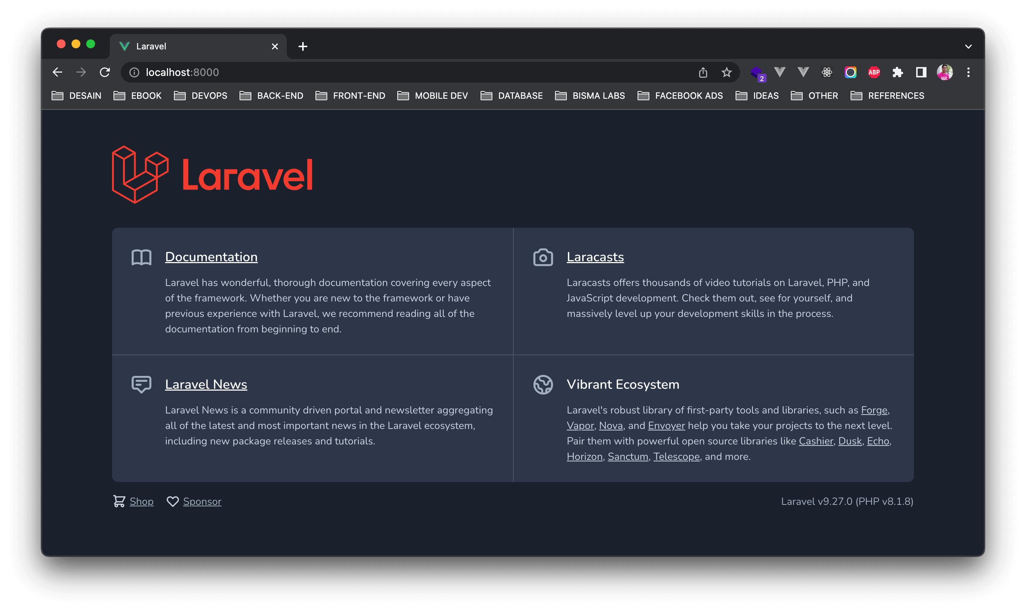Viewport: 1026px width, 611px height.
Task: Open a new tab with plus button
Action: [303, 46]
